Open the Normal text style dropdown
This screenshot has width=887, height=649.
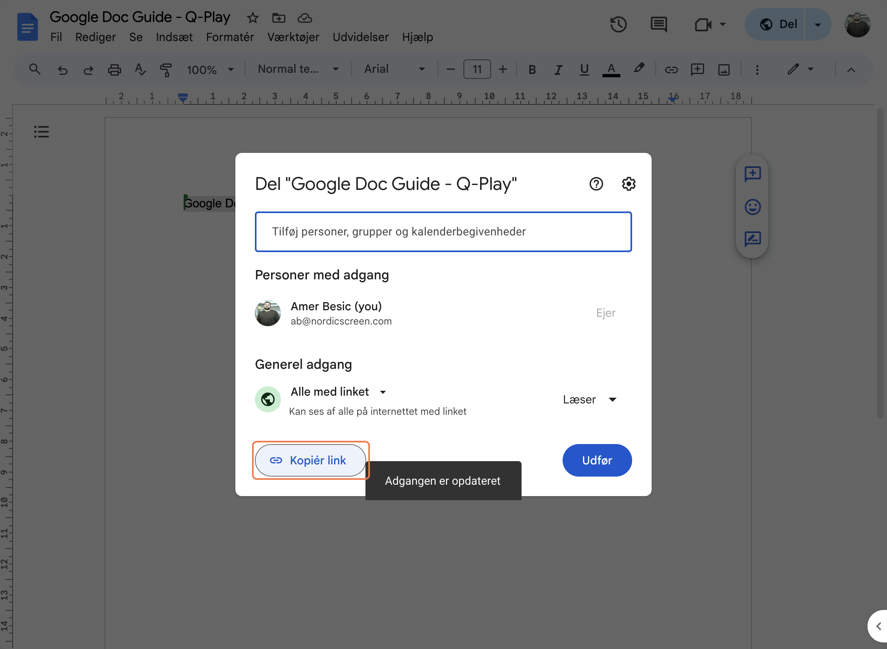298,69
